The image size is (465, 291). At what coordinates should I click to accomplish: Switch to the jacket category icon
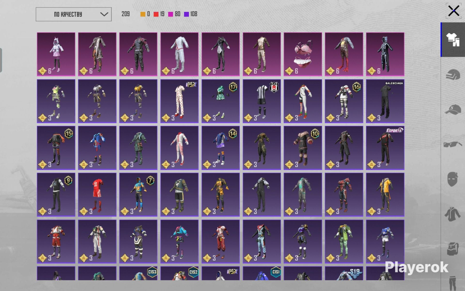click(453, 214)
